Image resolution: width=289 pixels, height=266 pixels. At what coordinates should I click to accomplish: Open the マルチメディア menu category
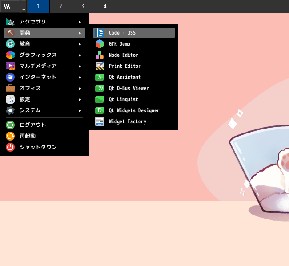coord(44,66)
